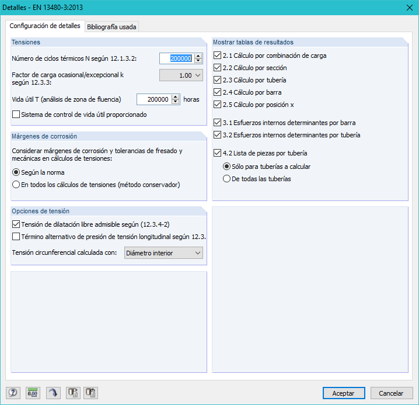
Task: Toggle 2.2 Cálculo por sección checkbox
Action: click(x=217, y=68)
